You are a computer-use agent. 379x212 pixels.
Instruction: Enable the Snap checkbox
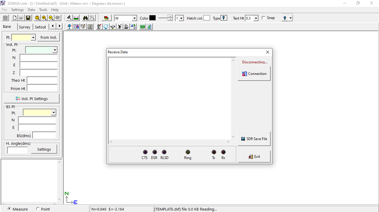(x=264, y=18)
